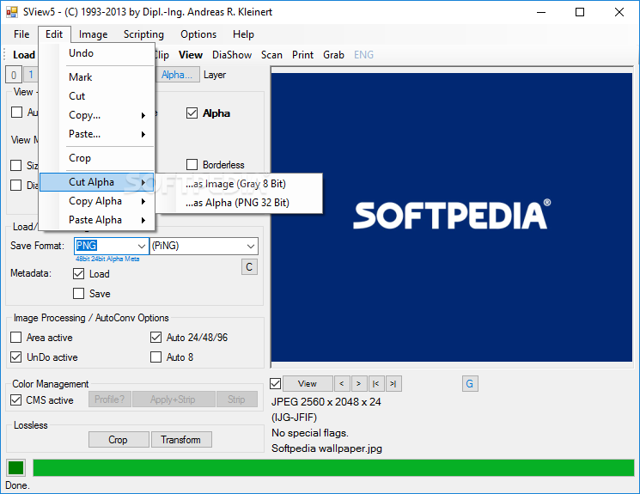Open DiaShow from the toolbar
Screen dimensions: 640x494
[232, 55]
